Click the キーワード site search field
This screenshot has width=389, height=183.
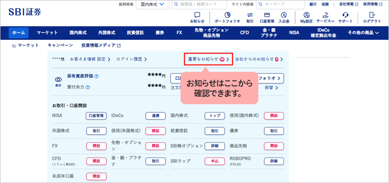280,4
